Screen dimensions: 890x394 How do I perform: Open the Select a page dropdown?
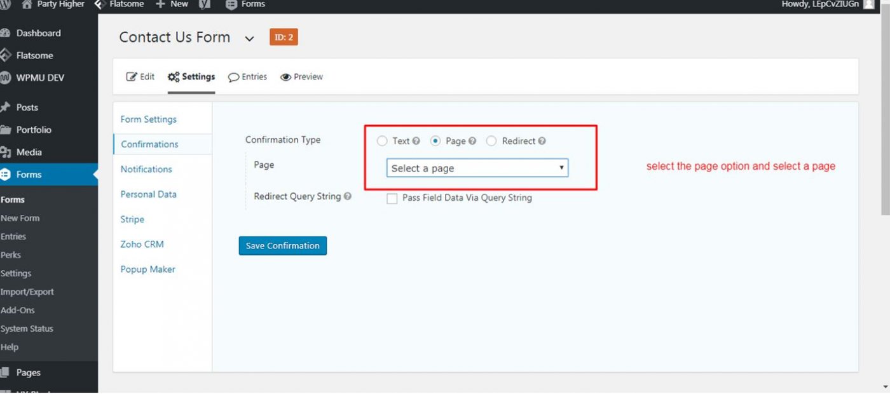point(477,168)
